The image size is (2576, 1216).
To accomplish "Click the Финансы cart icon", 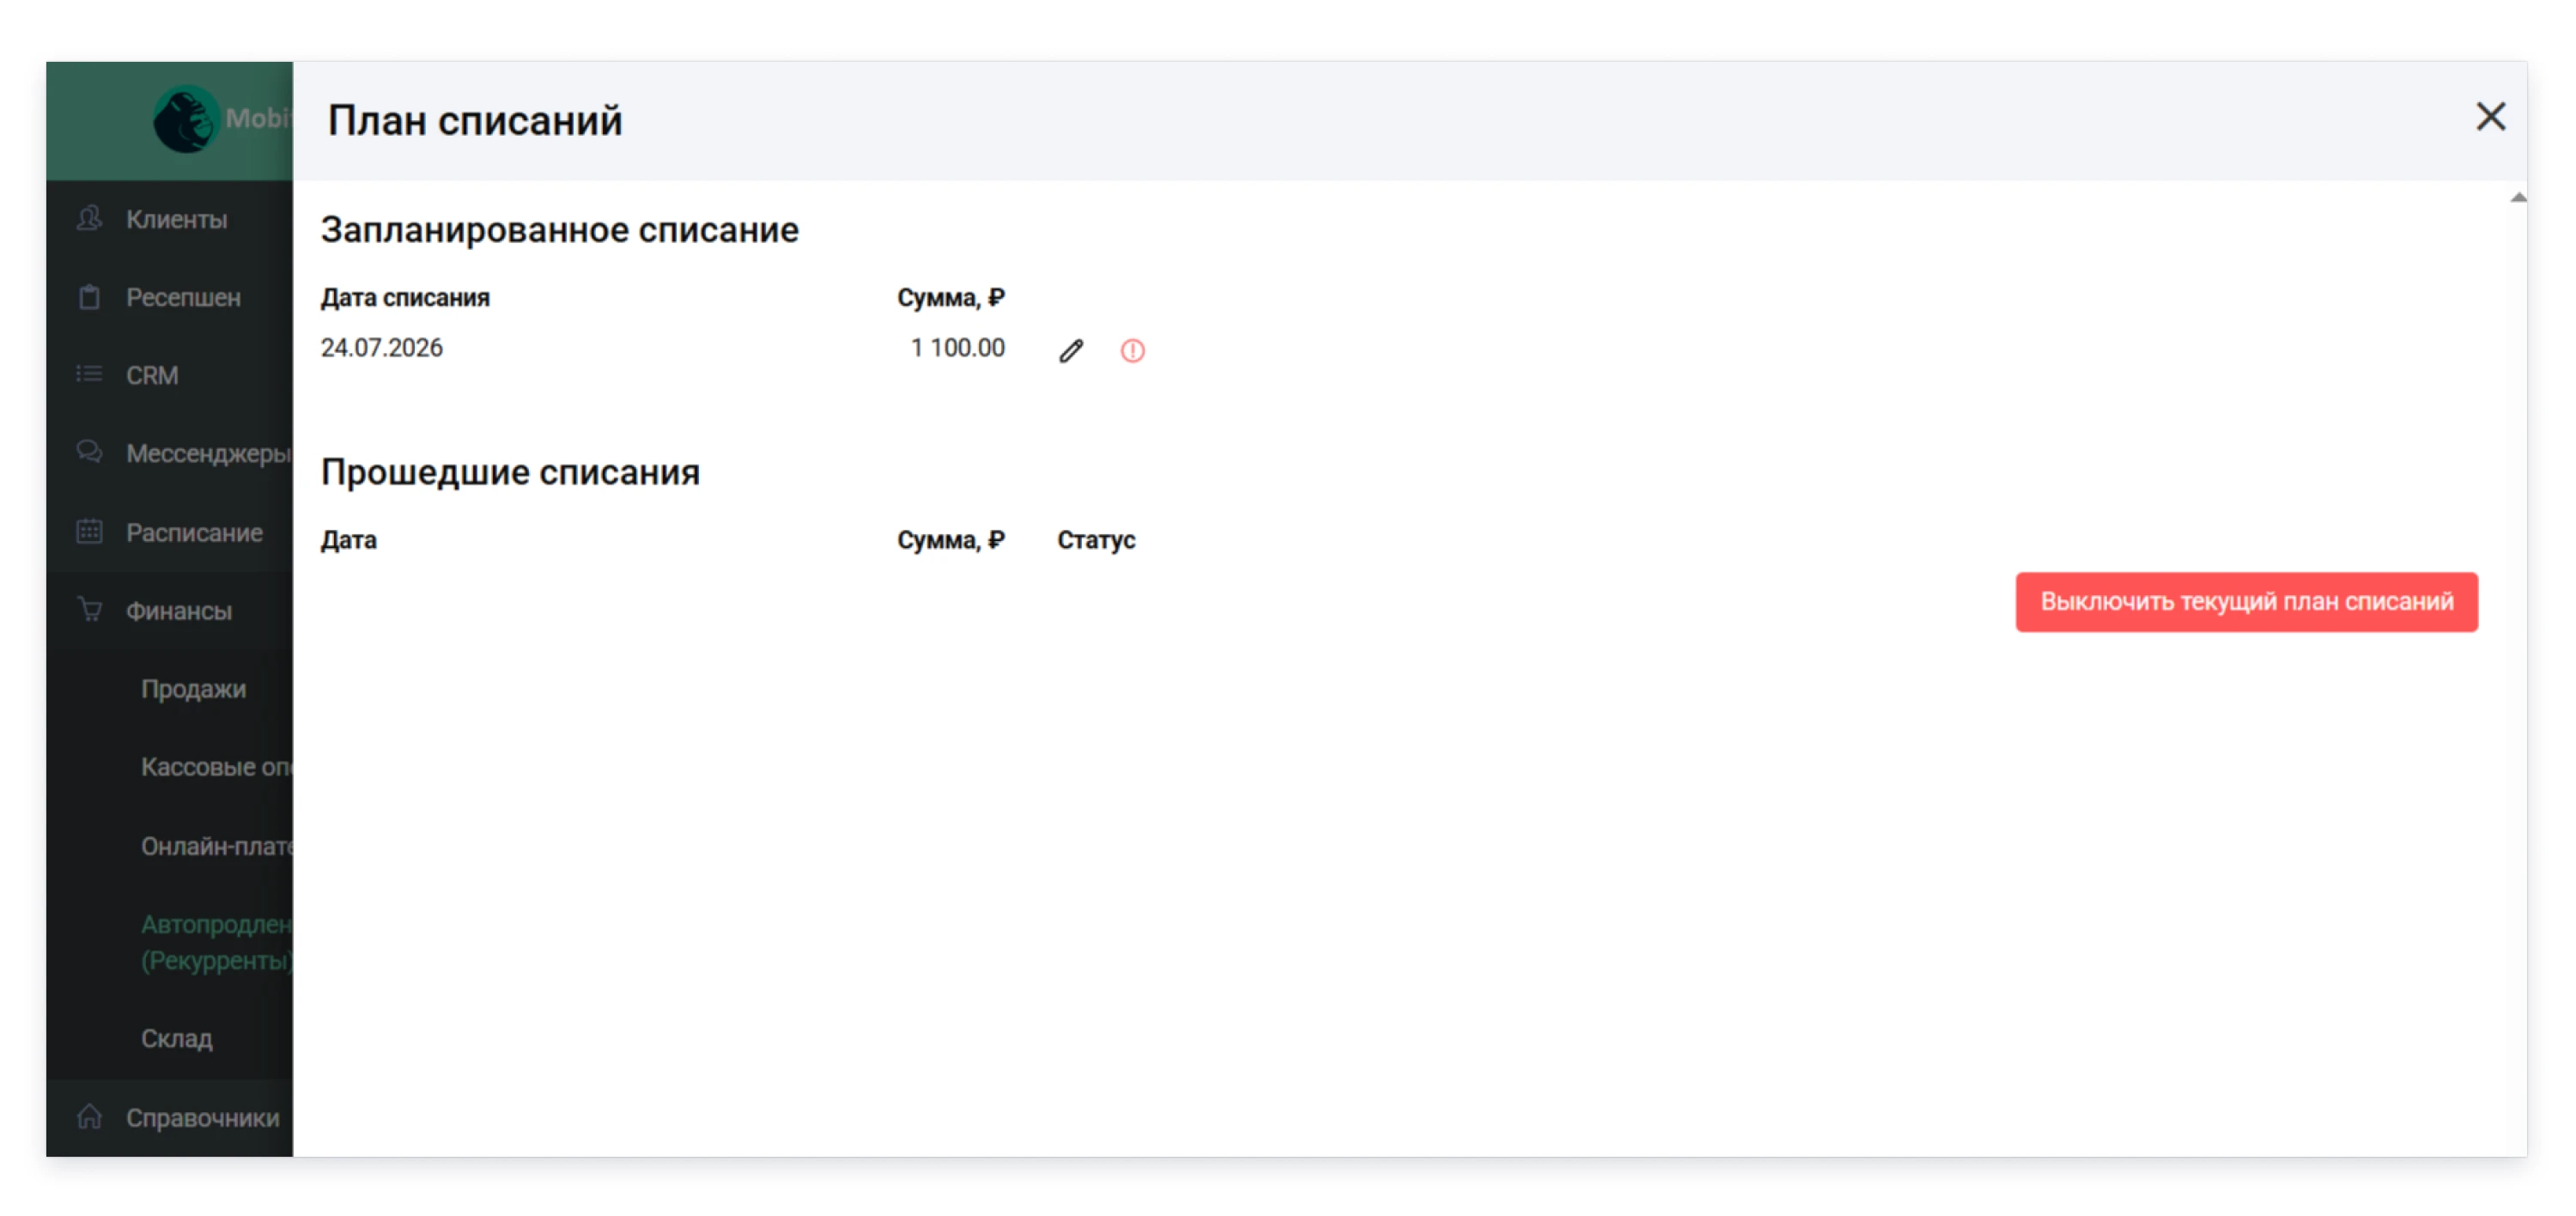I will coord(89,609).
